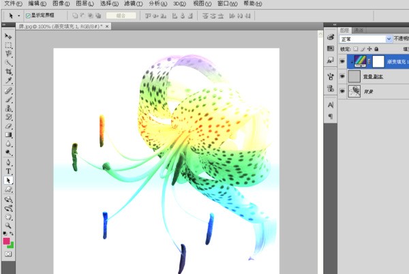The image size is (409, 274).
Task: Open the 滤镜 menu
Action: (x=126, y=3)
